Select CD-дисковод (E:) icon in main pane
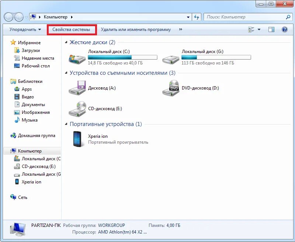This screenshot has width=295, height=242. (77, 109)
